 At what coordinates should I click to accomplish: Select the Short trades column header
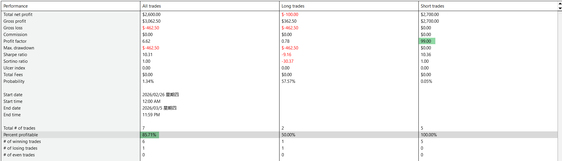coord(432,6)
